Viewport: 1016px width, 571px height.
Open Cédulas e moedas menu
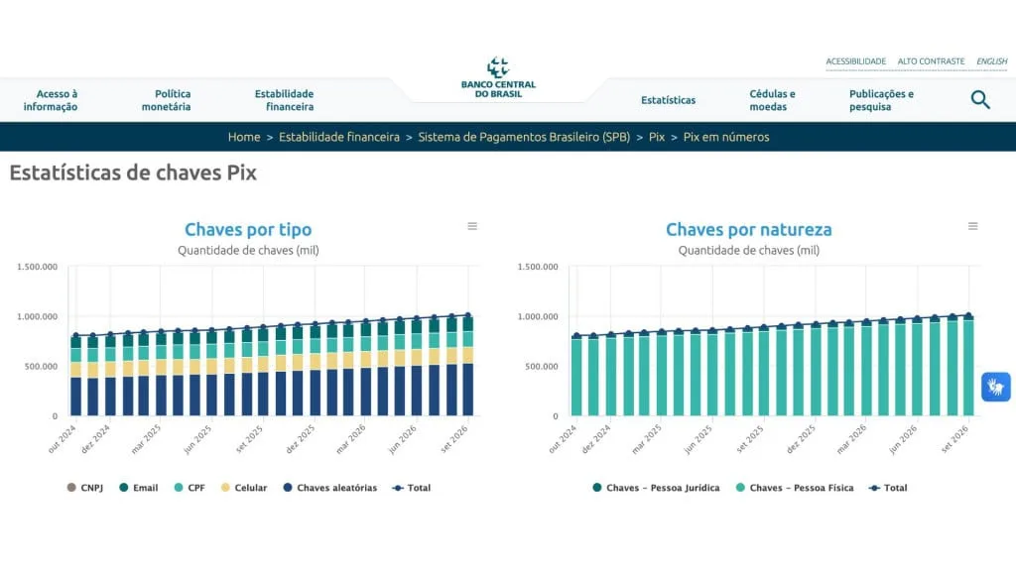pyautogui.click(x=772, y=100)
